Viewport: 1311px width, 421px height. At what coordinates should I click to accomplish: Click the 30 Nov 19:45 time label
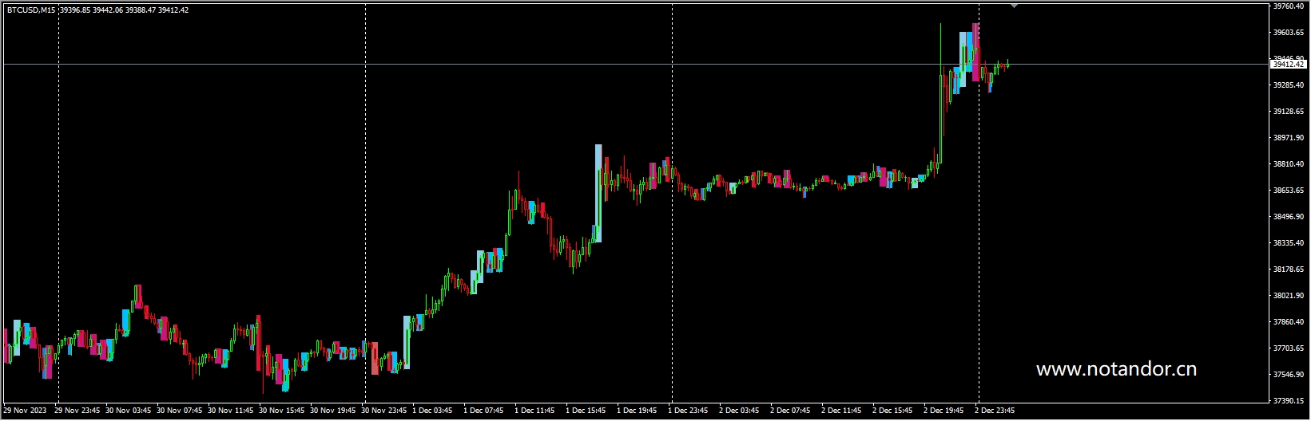[333, 411]
